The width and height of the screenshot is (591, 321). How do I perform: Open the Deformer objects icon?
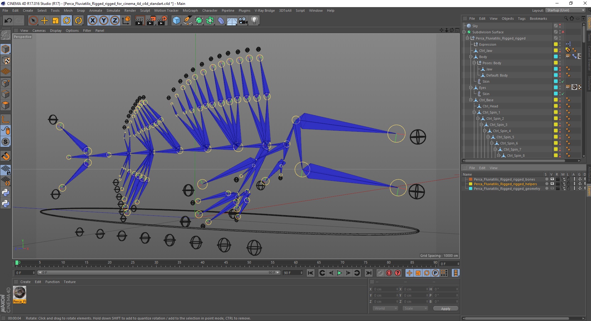click(221, 21)
